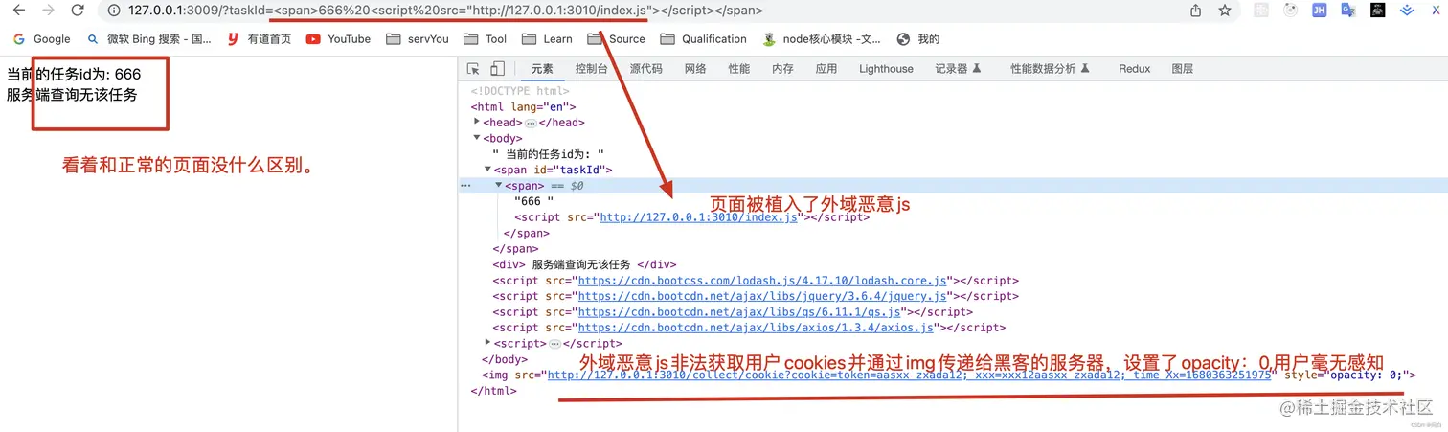Collapse the body element node
The image size is (1448, 432).
pos(477,138)
